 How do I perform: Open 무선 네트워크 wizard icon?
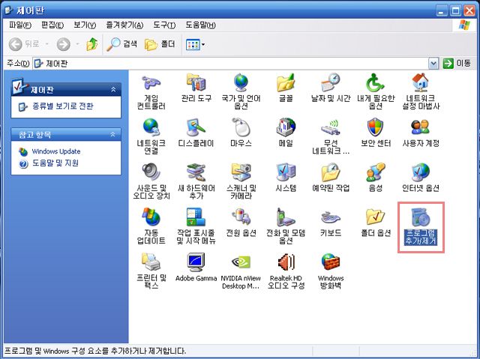click(331, 136)
